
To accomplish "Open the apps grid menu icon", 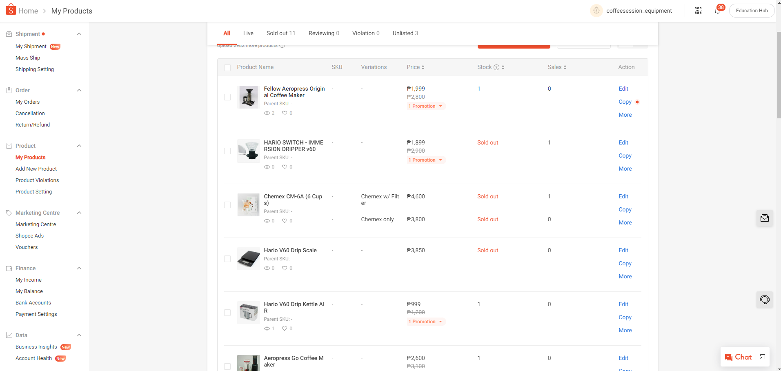I will 698,11.
